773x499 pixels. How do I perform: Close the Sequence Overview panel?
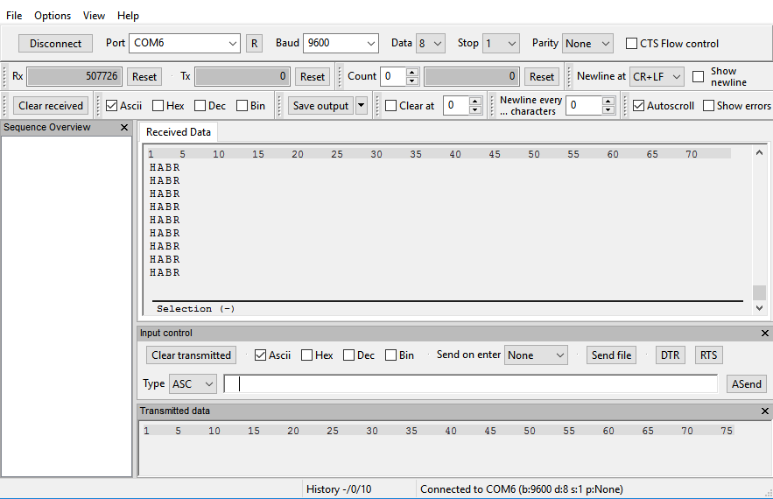[x=124, y=127]
